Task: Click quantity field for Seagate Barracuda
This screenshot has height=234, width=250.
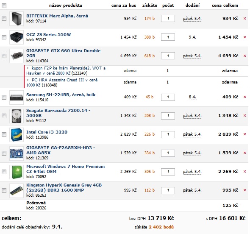Action: tap(168, 116)
